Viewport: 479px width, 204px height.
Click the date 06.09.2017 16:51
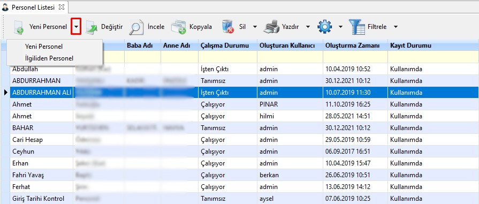[348, 152]
